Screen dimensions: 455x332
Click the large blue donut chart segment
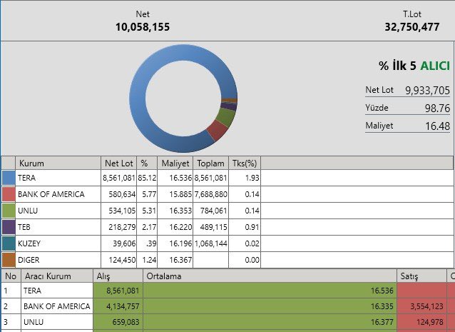point(138,99)
